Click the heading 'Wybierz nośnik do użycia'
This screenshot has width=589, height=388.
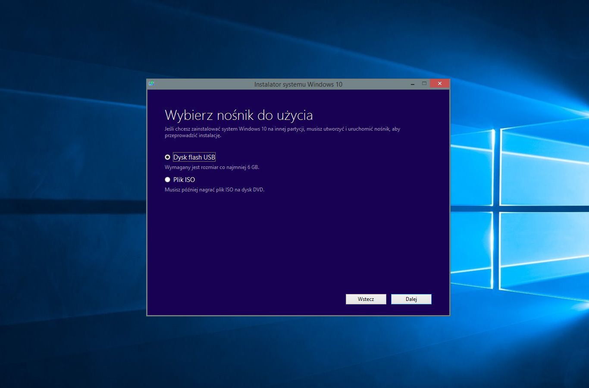(238, 115)
